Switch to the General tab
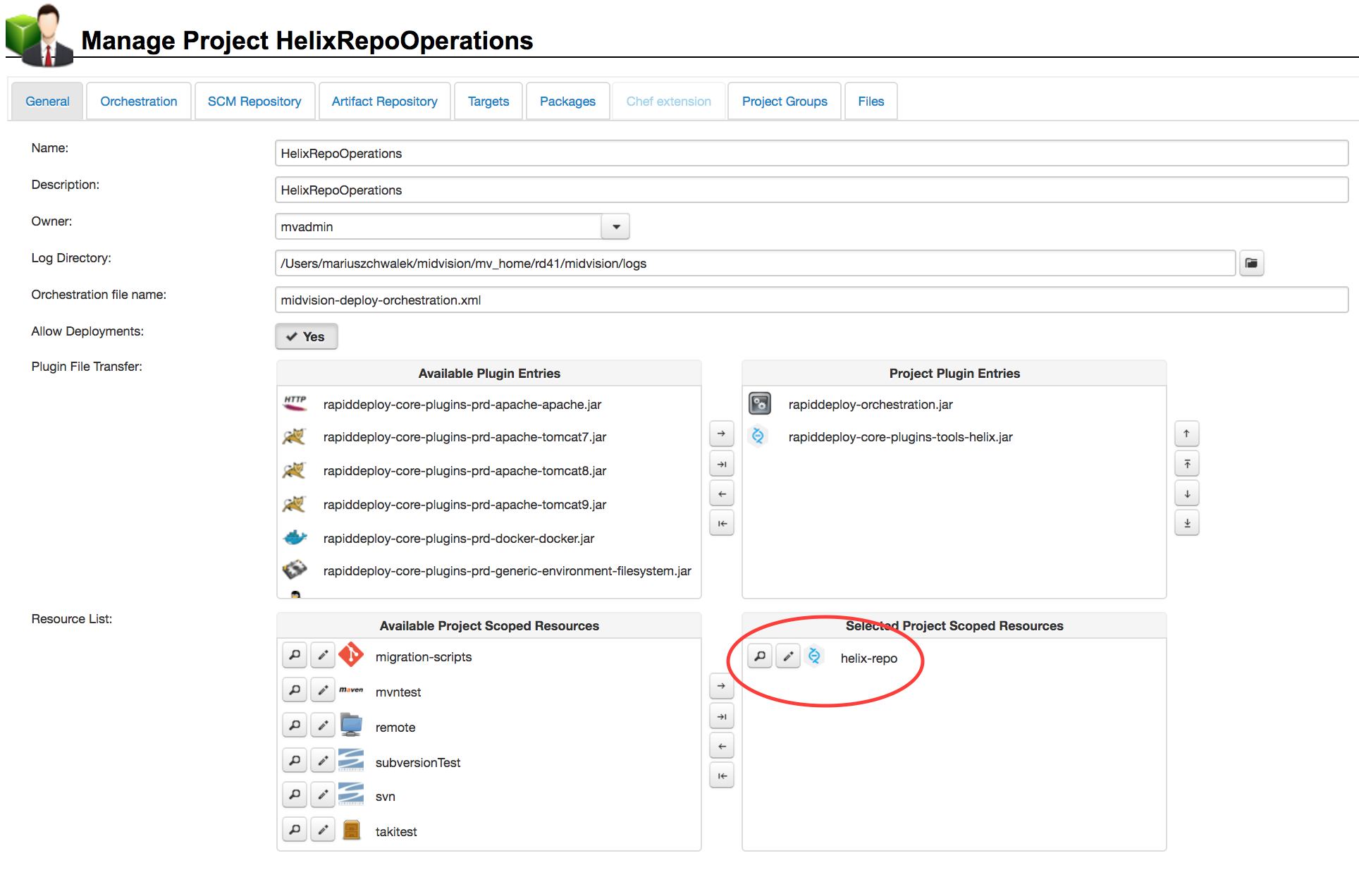The width and height of the screenshot is (1359, 870). (47, 101)
